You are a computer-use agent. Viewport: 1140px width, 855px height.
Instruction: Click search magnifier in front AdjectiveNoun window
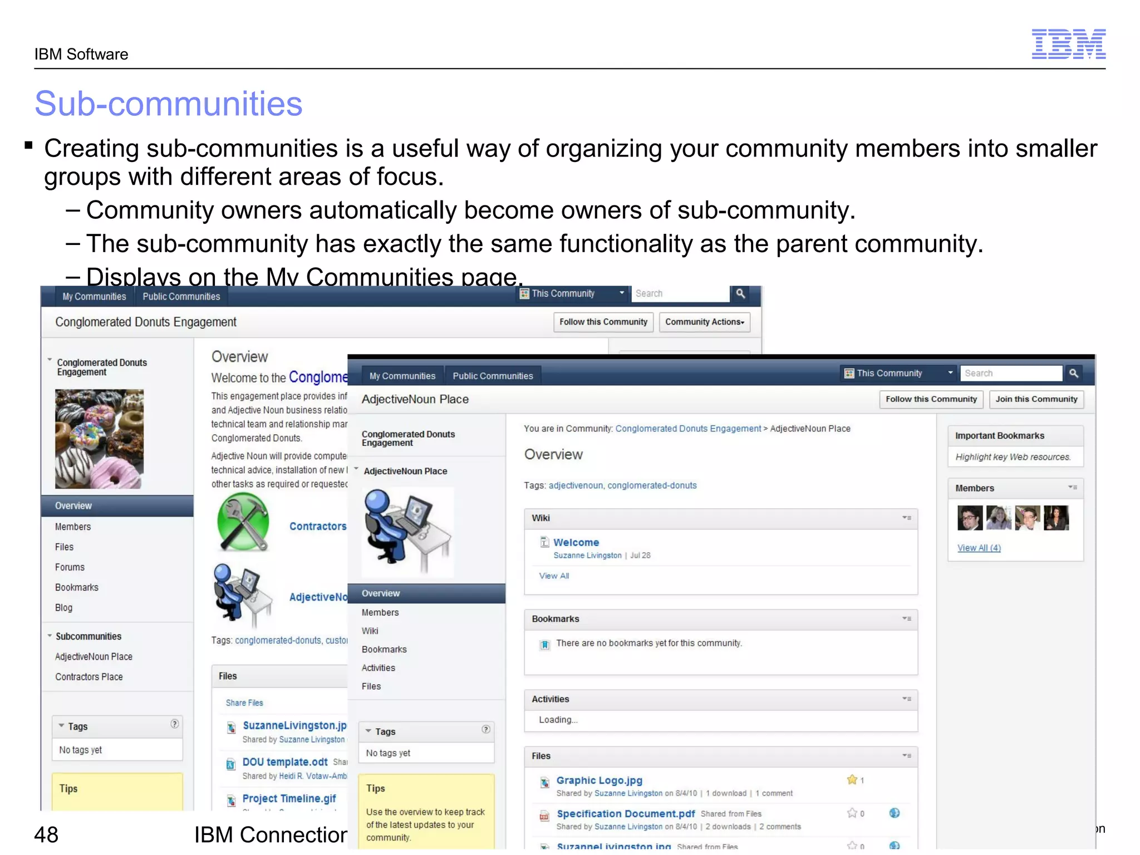click(1074, 373)
